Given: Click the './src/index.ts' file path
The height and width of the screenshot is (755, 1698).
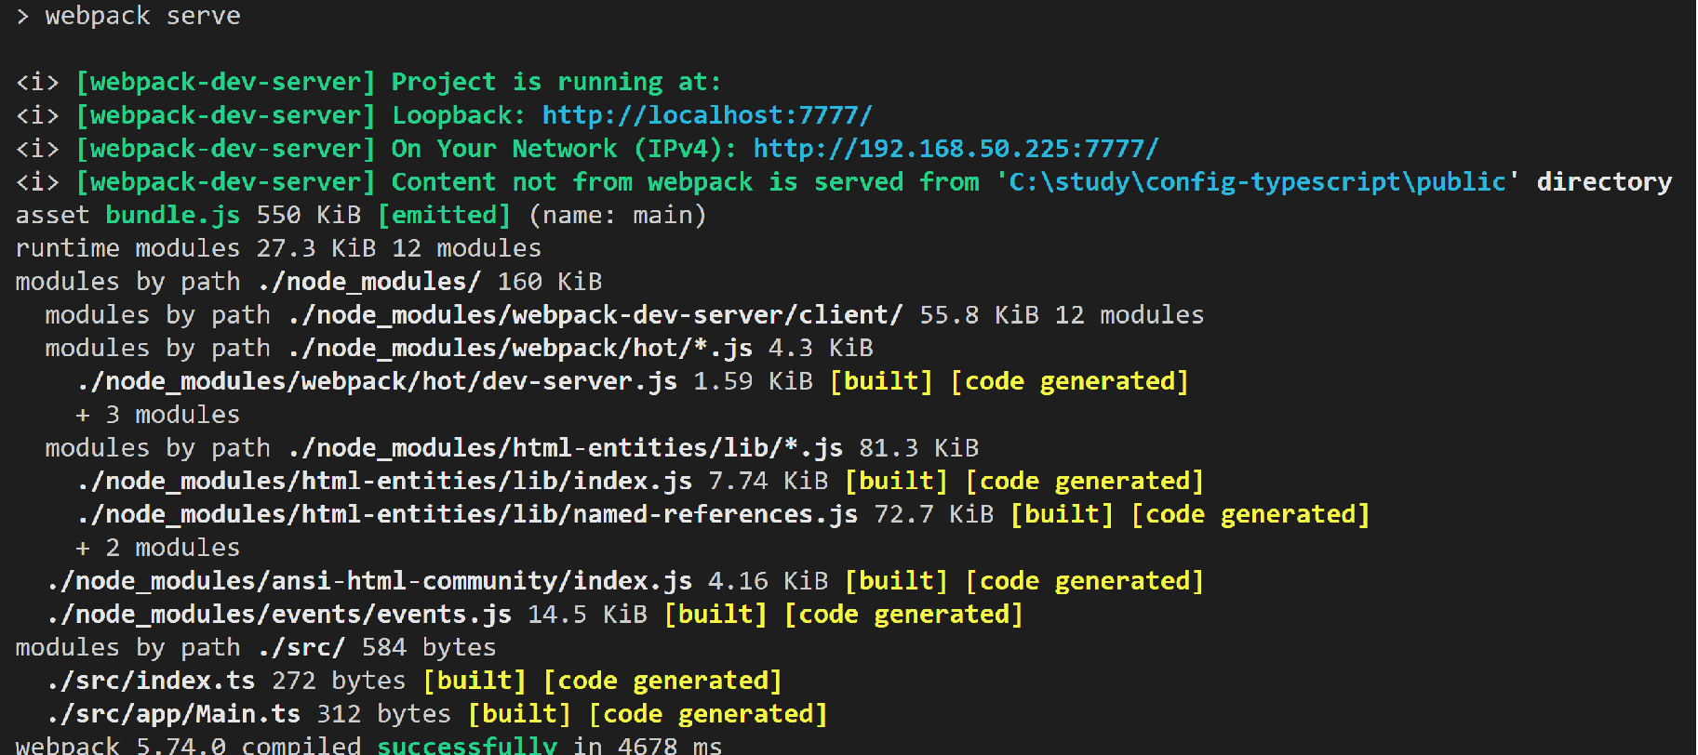Looking at the screenshot, I should pos(151,681).
